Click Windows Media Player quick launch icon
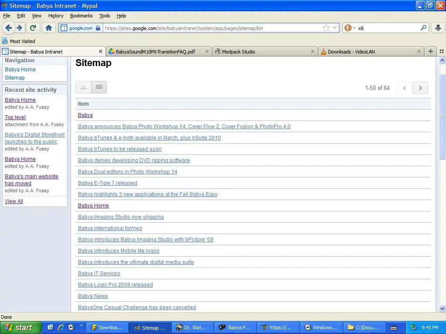 pos(71,327)
